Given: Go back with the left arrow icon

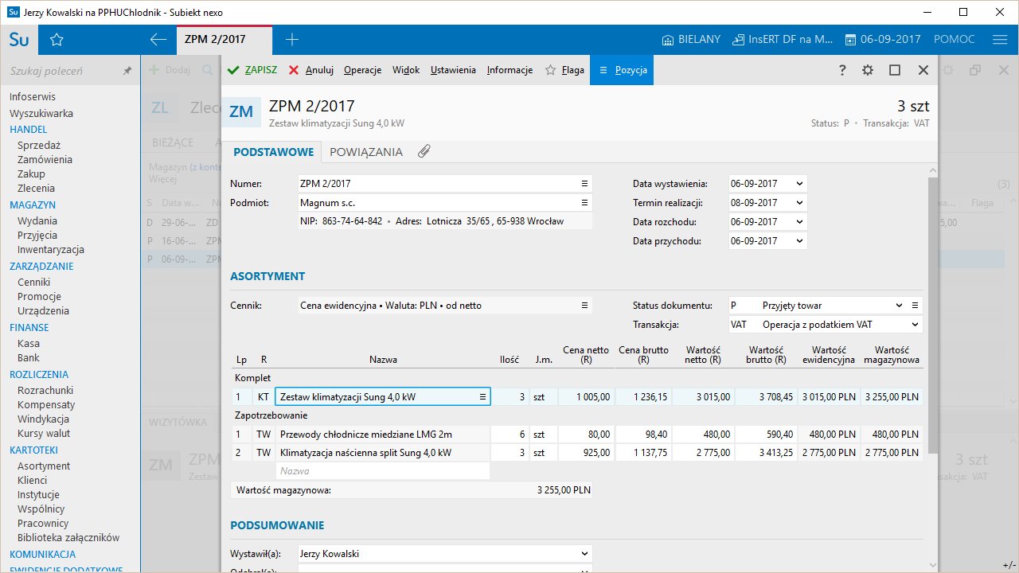Looking at the screenshot, I should coord(158,40).
